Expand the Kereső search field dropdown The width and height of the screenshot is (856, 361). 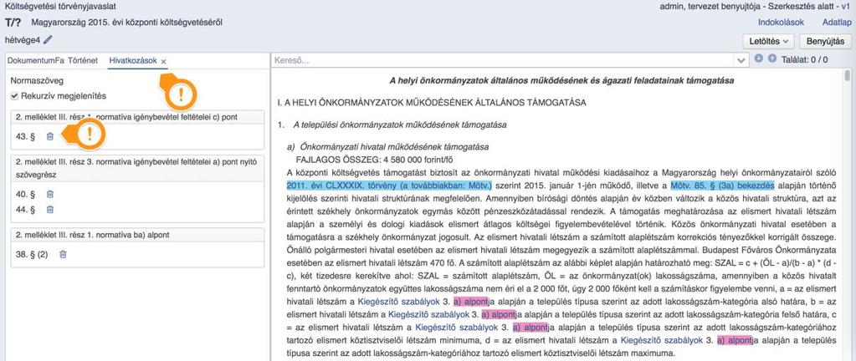point(741,60)
